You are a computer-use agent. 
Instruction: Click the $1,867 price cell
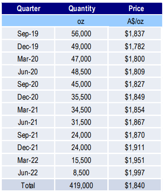pos(135,122)
